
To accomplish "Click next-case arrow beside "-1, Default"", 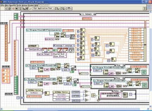I will pyautogui.click(x=95, y=14).
